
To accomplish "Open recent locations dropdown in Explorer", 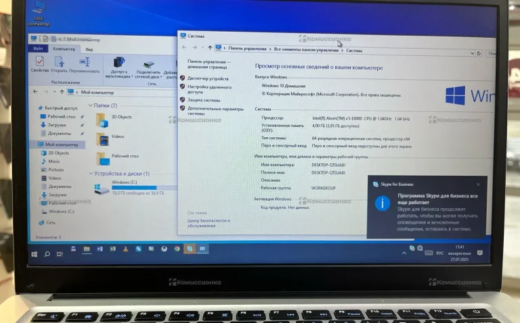I will pyautogui.click(x=54, y=92).
